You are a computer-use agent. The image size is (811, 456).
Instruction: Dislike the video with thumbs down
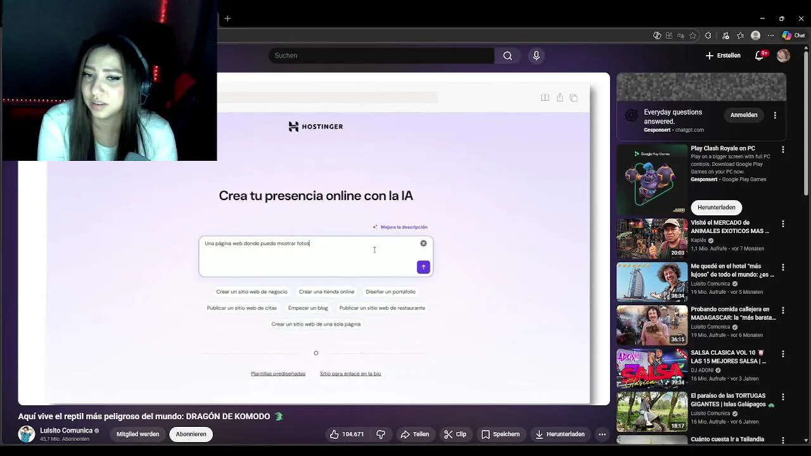pyautogui.click(x=381, y=434)
